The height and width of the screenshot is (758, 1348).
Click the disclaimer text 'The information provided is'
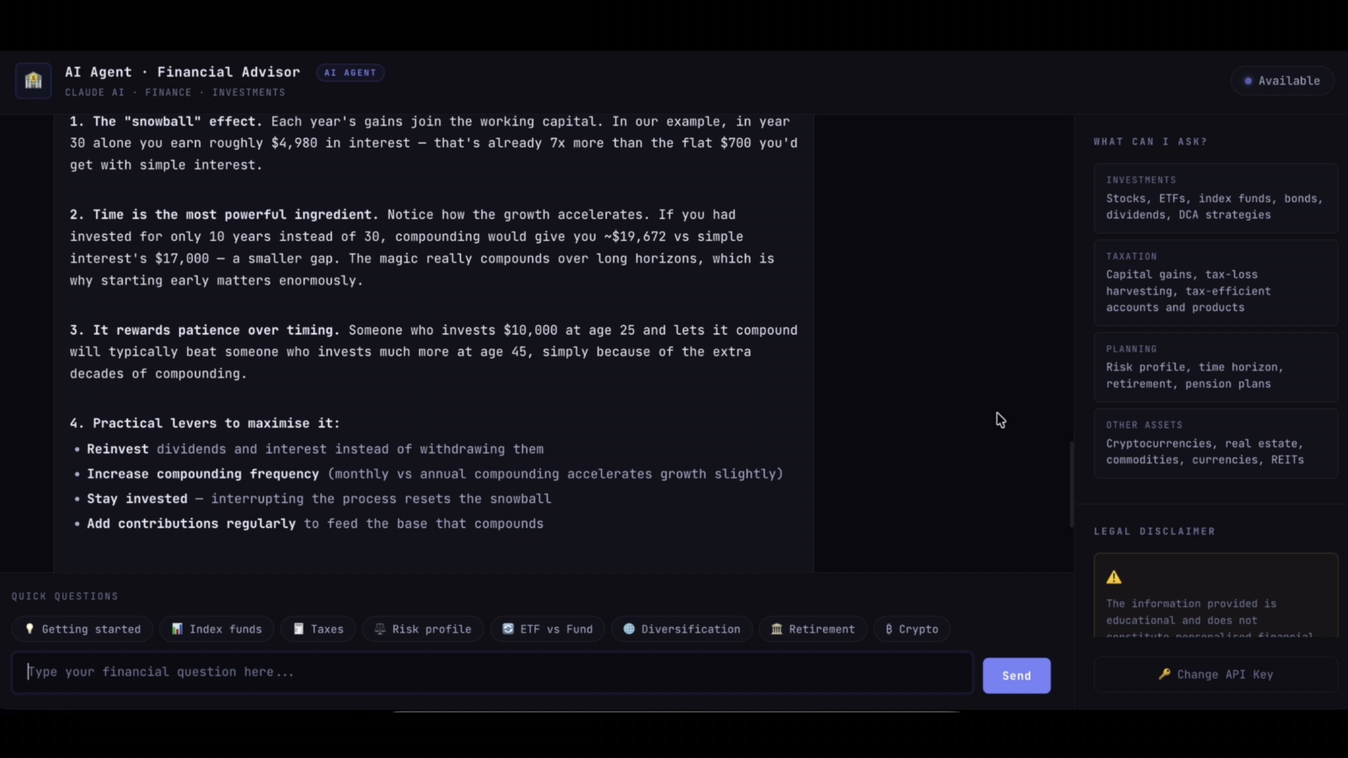click(x=1191, y=604)
